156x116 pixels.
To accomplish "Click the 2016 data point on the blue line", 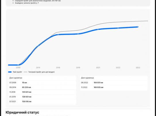I will [x=58, y=34].
